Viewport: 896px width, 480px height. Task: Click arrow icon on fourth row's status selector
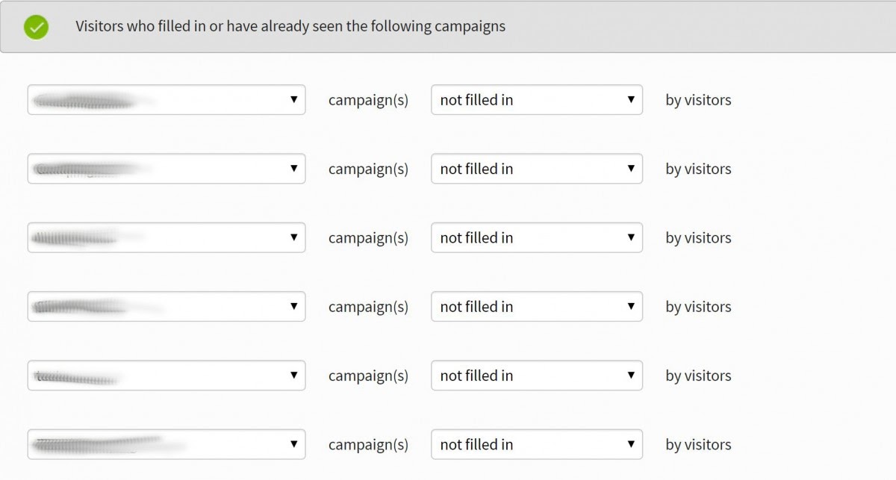pyautogui.click(x=631, y=307)
